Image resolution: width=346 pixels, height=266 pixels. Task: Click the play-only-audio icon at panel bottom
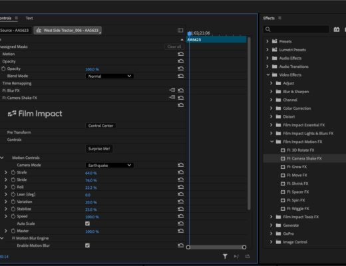(x=236, y=257)
